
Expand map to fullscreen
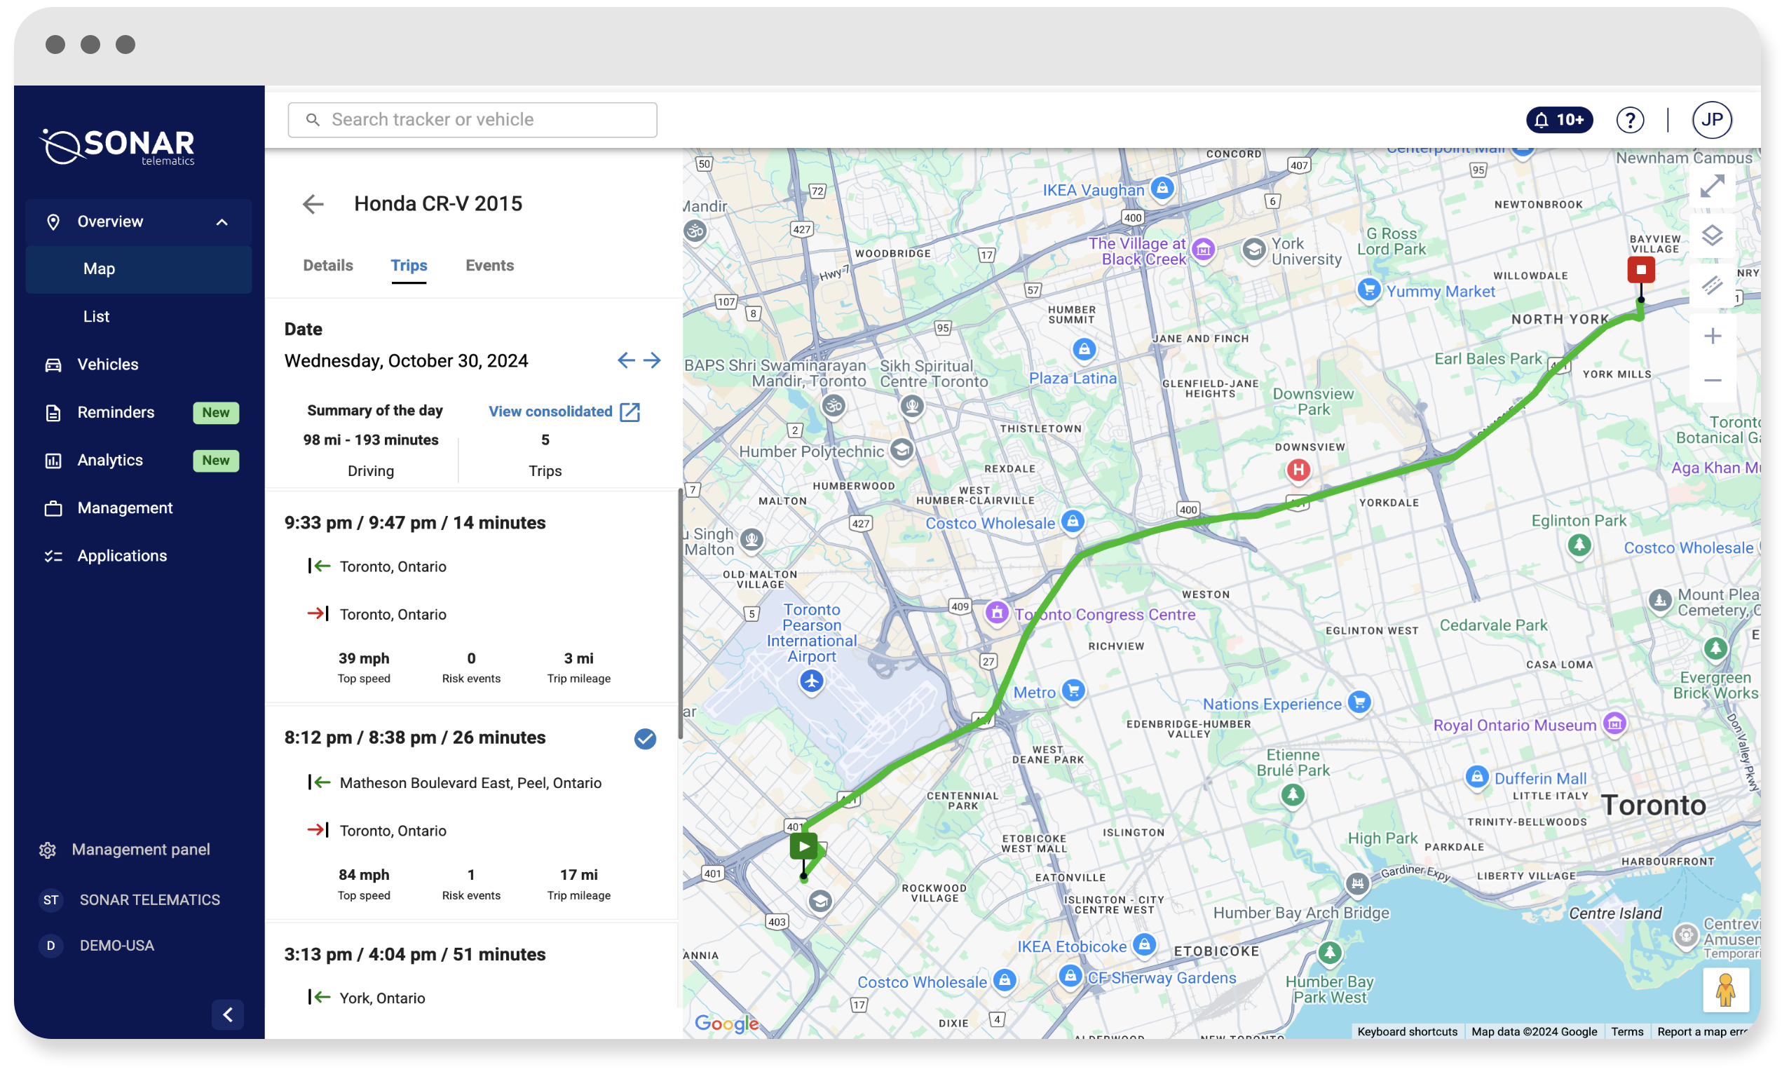(1712, 186)
